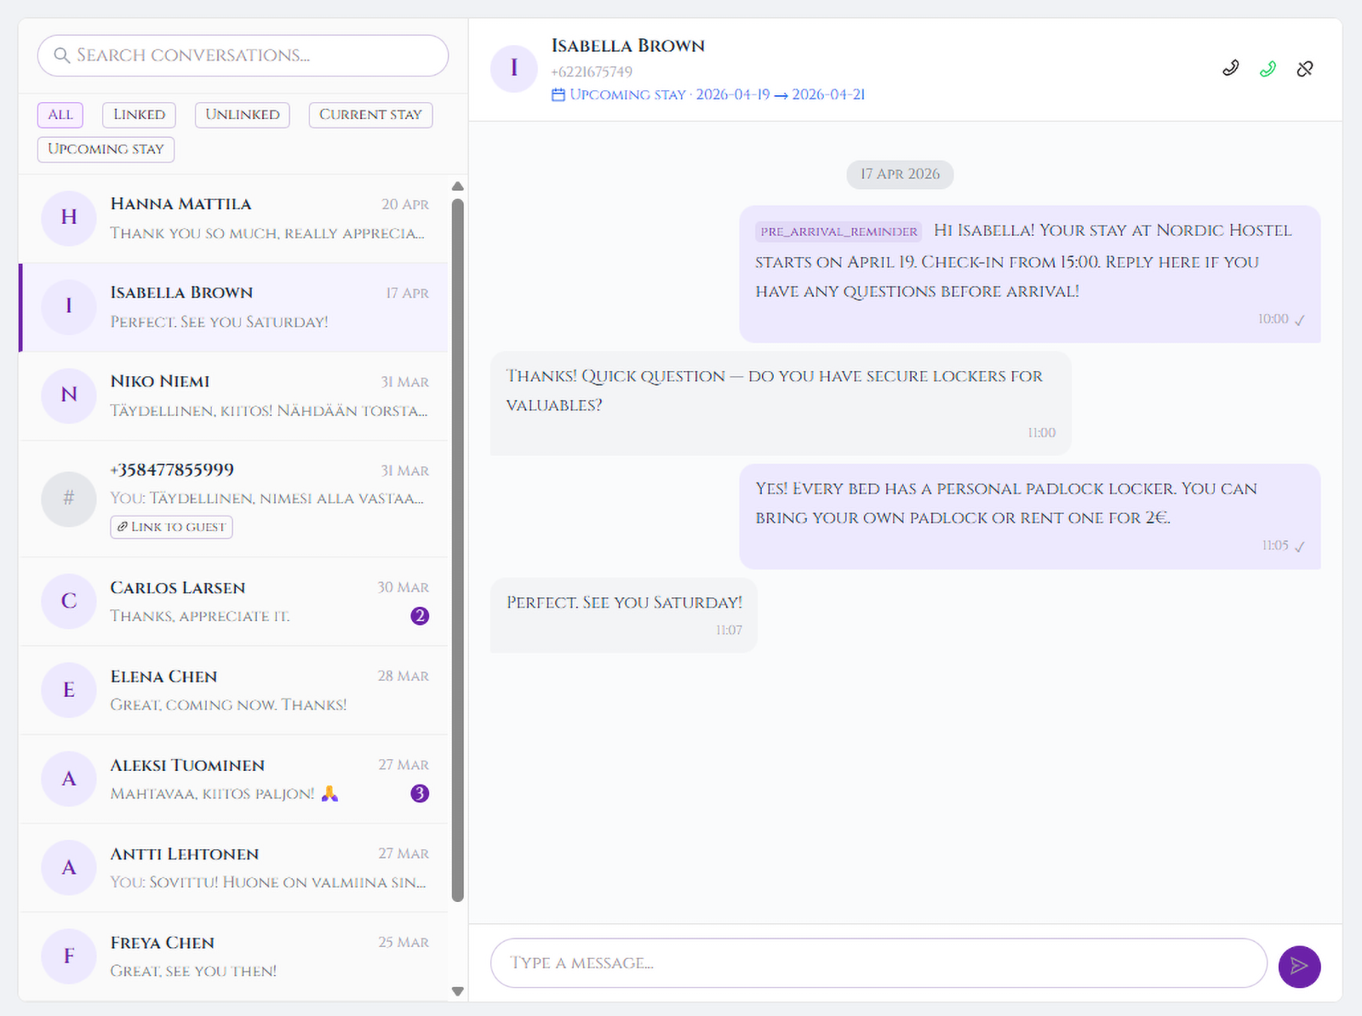Click the Link to guest button
Viewport: 1362px width, 1016px height.
(170, 527)
